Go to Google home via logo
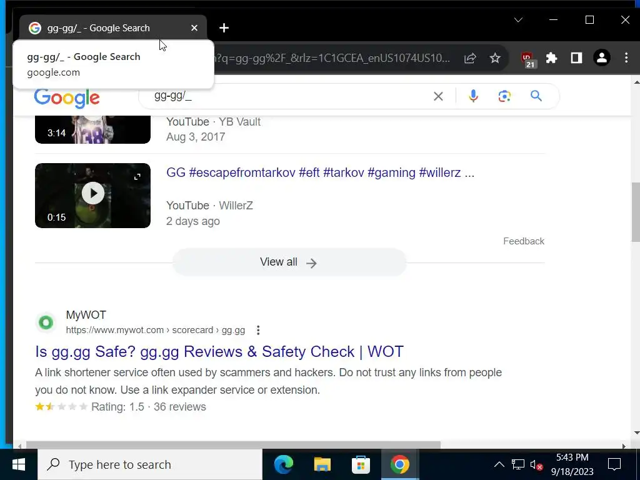The image size is (640, 480). point(67,98)
